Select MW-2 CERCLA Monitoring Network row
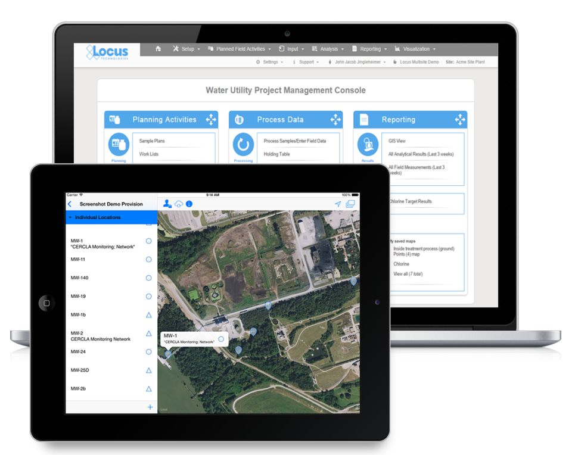The width and height of the screenshot is (572, 455). (x=111, y=336)
